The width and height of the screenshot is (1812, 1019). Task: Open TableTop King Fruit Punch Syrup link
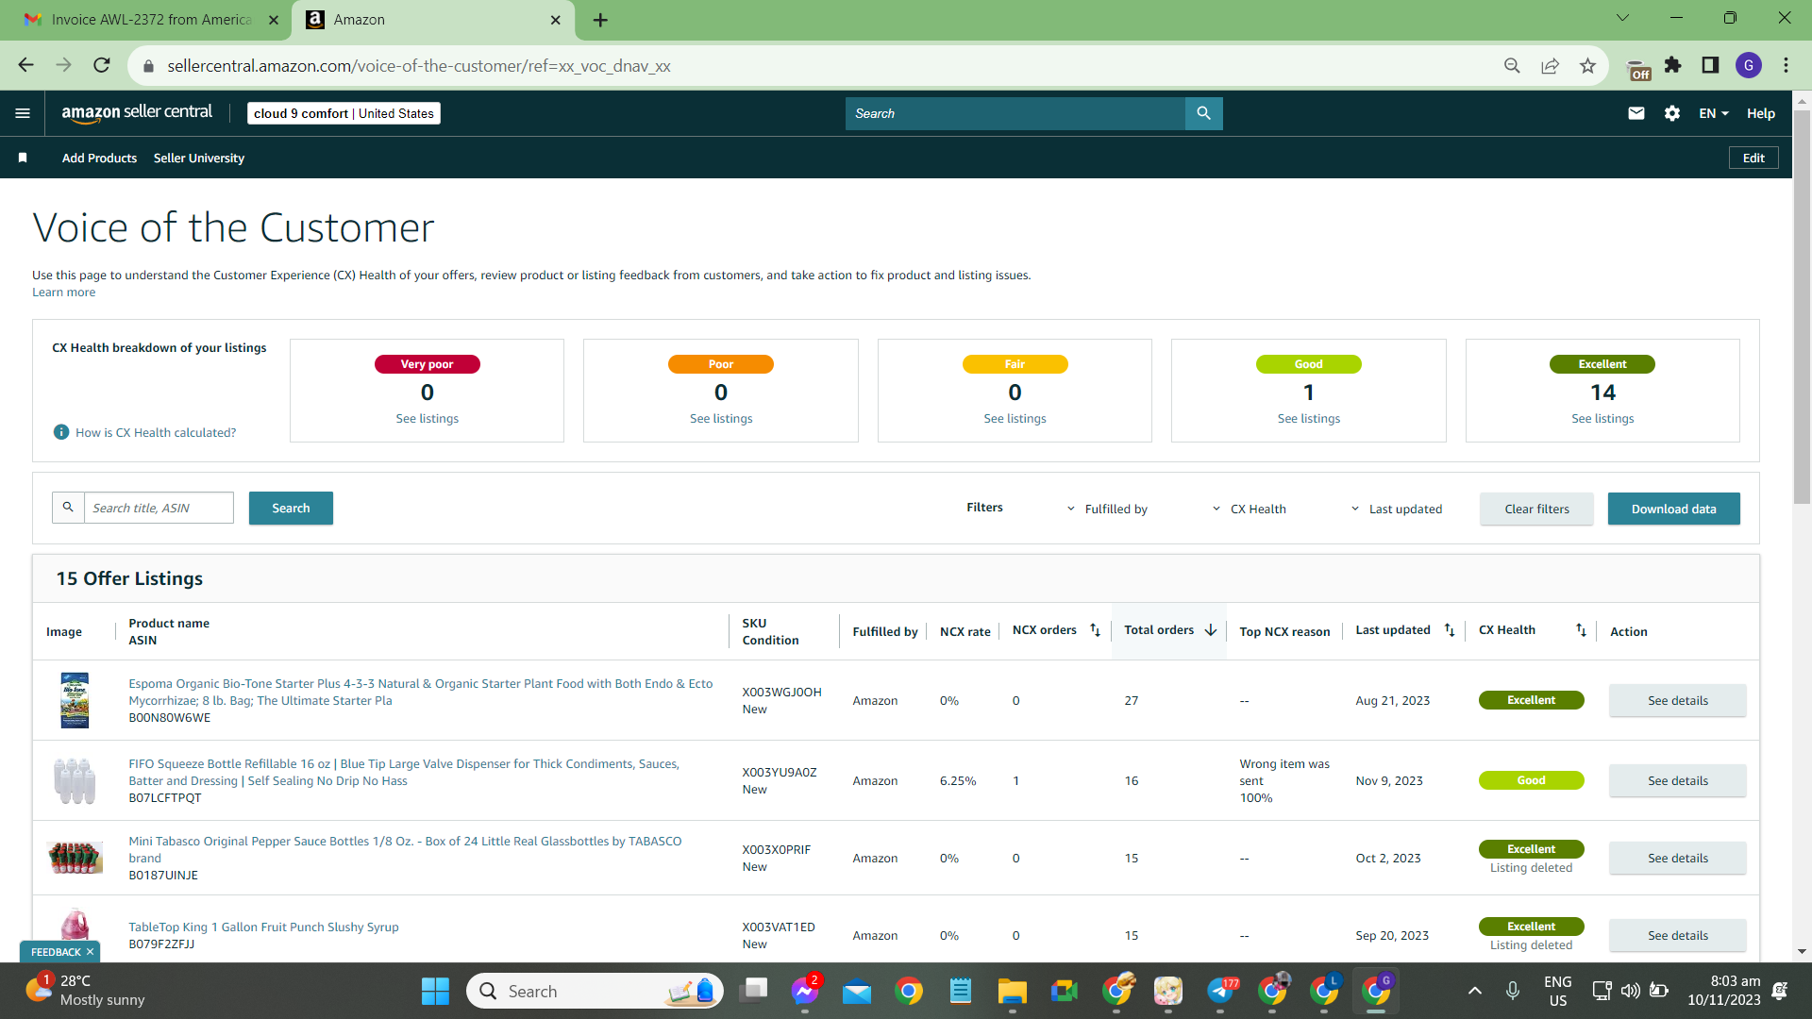tap(263, 927)
